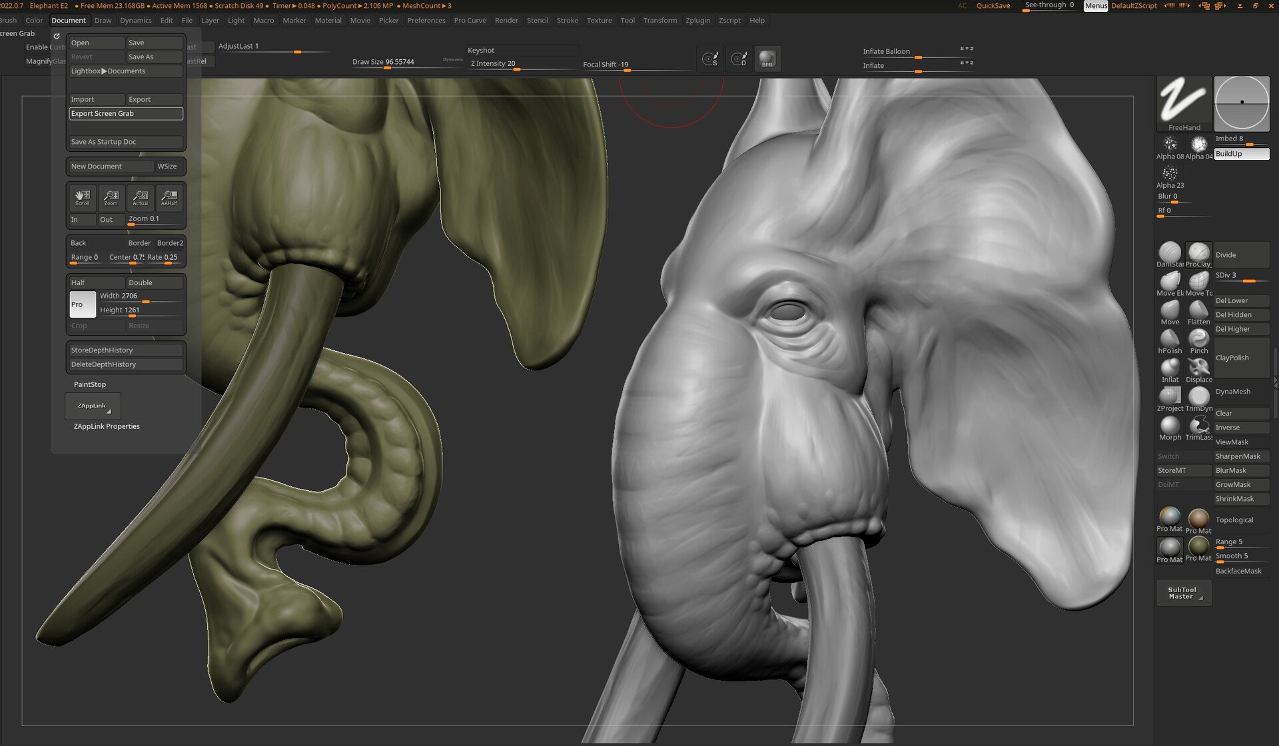Viewport: 1279px width, 746px height.
Task: Select the Flatten brush
Action: pyautogui.click(x=1198, y=310)
